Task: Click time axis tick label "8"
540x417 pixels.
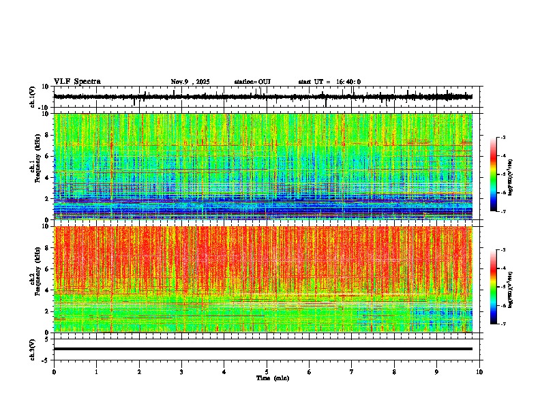Action: (394, 372)
